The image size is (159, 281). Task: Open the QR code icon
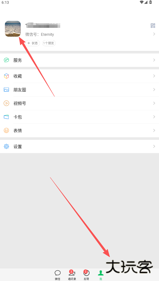[153, 26]
